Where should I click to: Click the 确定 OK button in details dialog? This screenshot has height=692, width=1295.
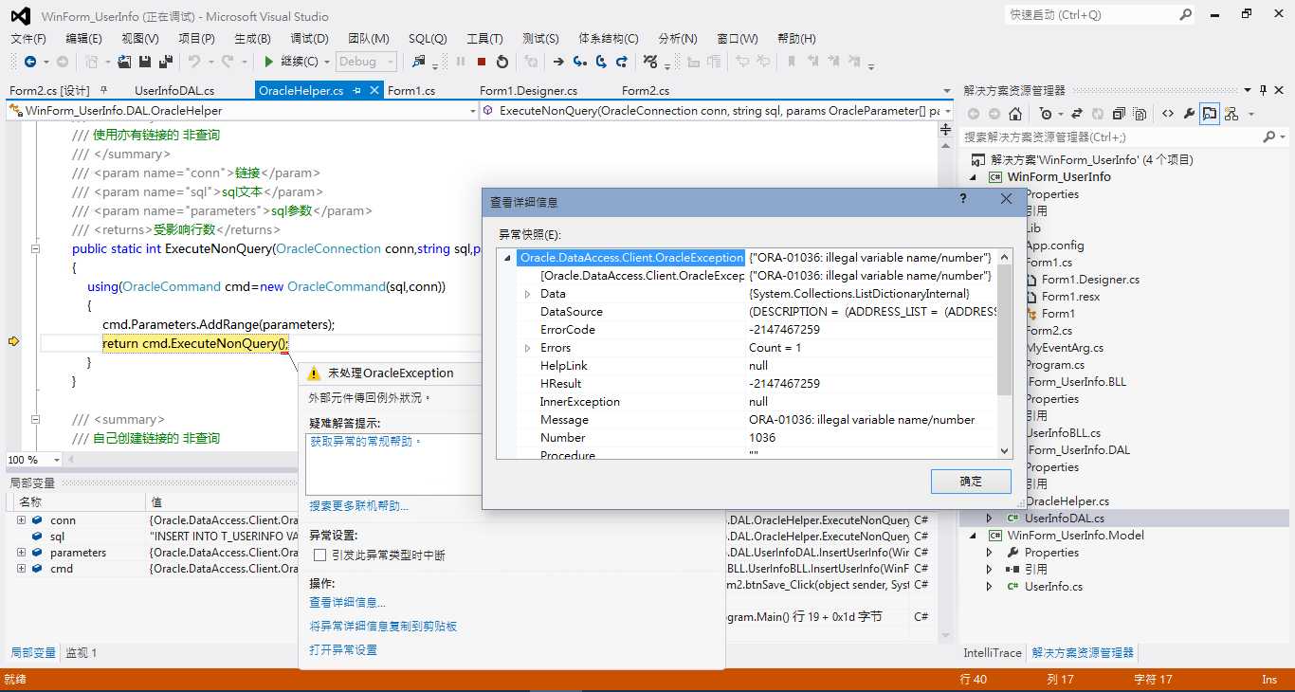pyautogui.click(x=971, y=481)
